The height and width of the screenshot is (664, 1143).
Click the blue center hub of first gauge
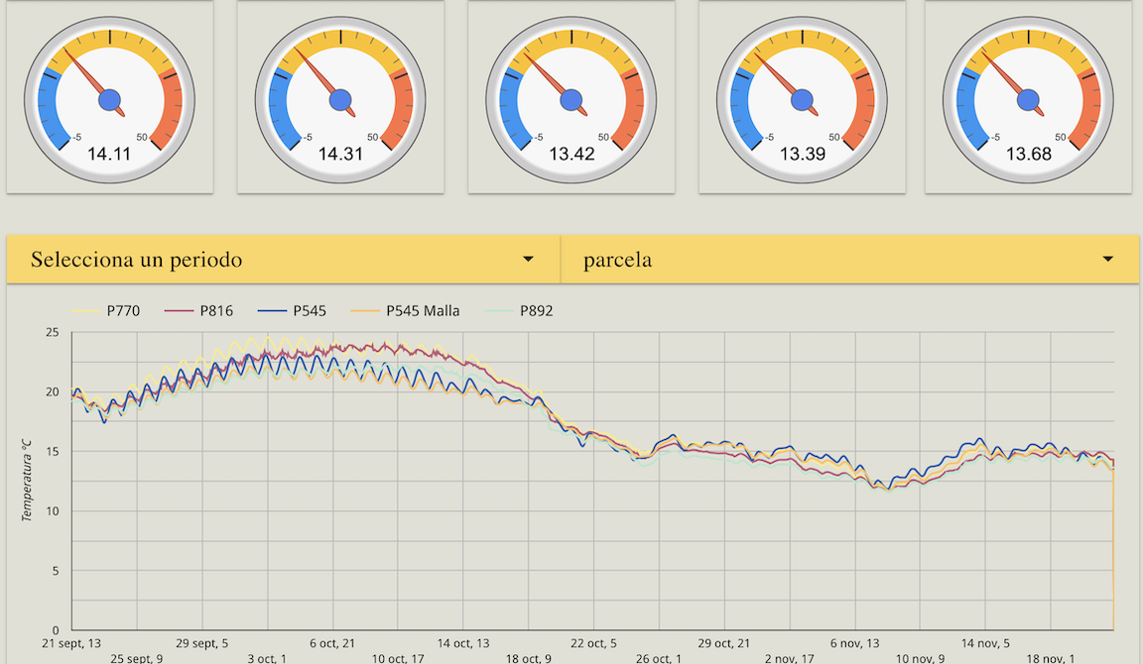point(109,99)
